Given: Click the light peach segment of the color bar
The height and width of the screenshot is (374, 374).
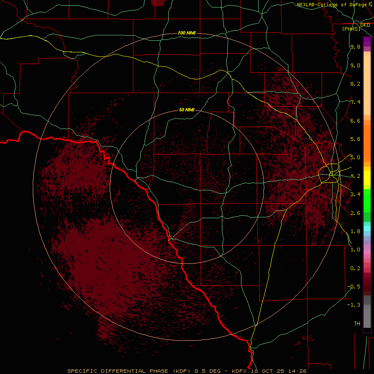Looking at the screenshot, I should tap(367, 85).
